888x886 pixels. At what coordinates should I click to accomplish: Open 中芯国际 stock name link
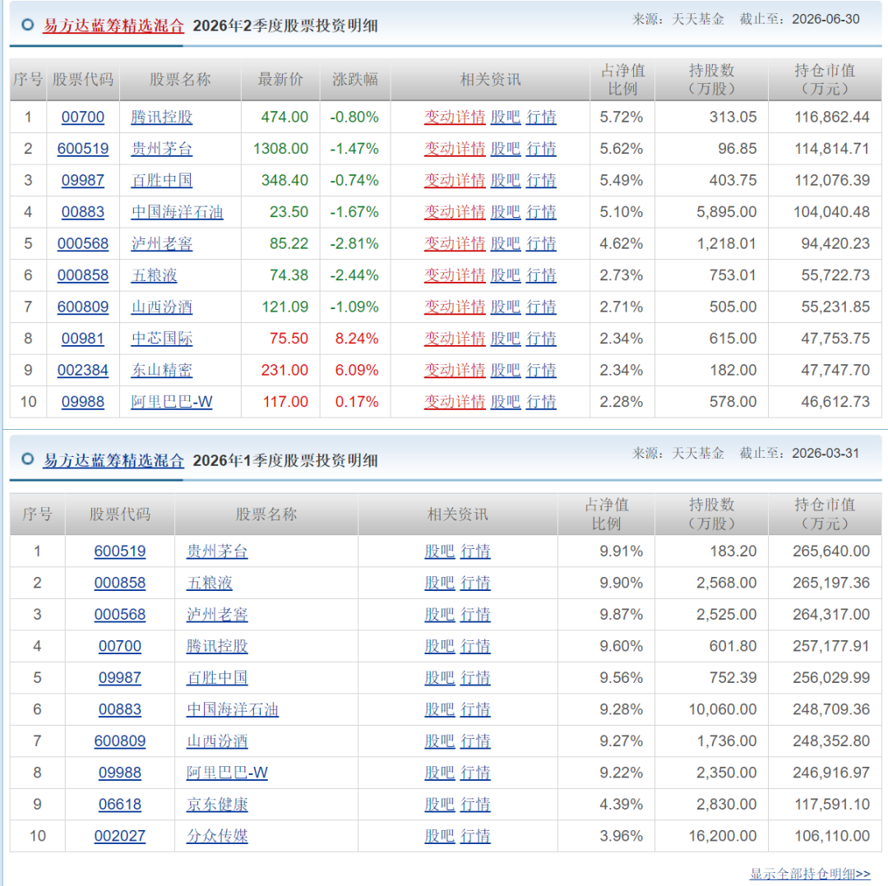click(162, 339)
